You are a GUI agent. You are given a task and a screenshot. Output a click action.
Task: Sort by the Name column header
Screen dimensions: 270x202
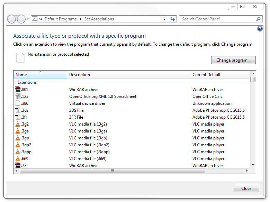click(x=40, y=74)
